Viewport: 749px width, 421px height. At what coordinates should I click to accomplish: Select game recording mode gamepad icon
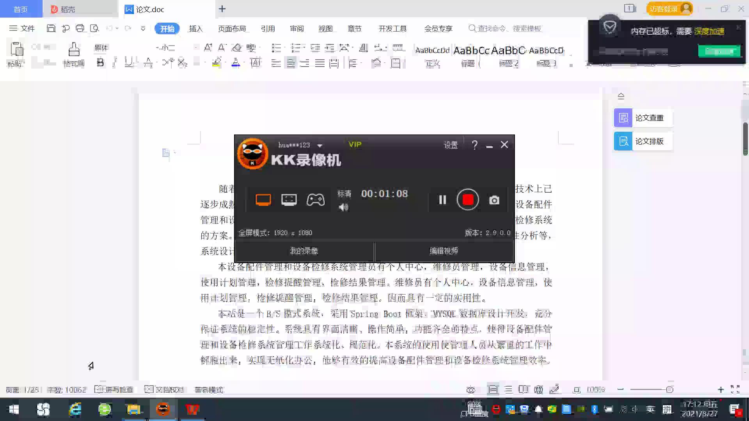pyautogui.click(x=315, y=200)
